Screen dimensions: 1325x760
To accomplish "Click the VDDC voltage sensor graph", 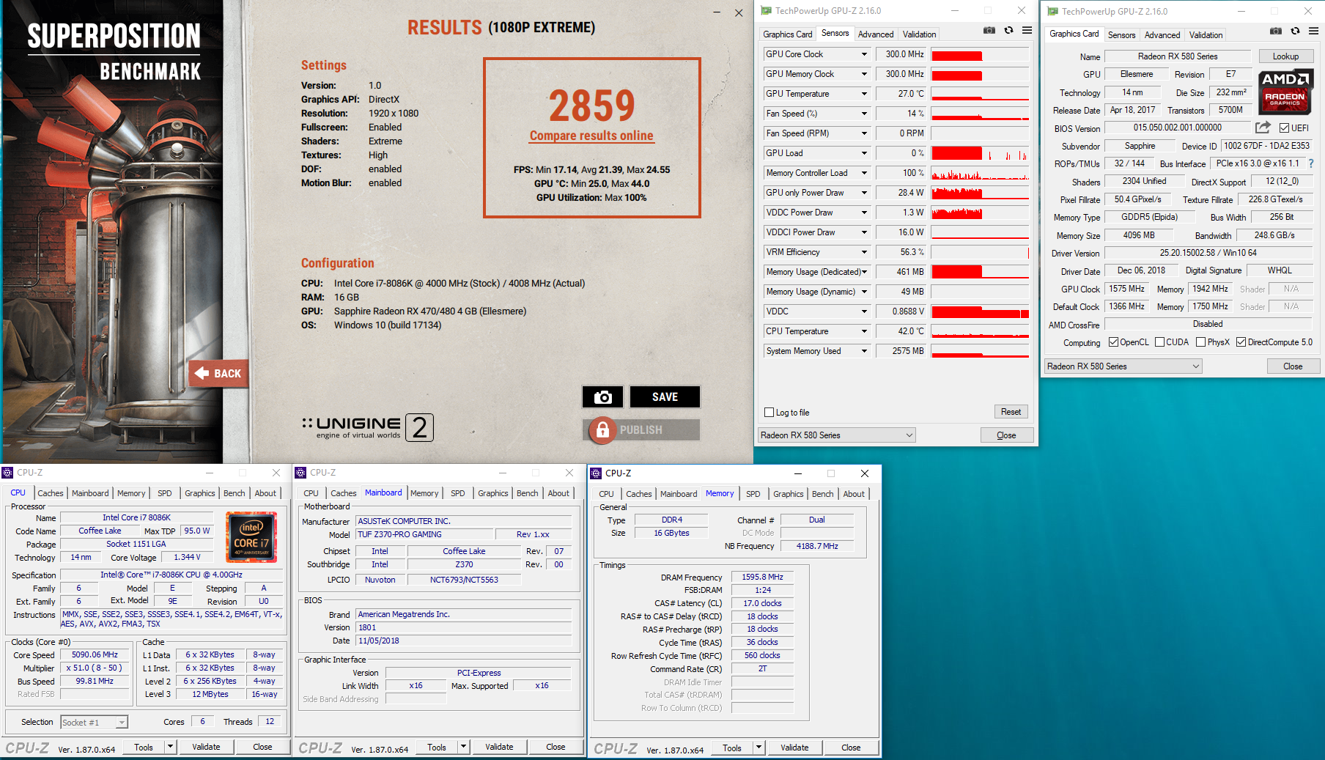I will 980,311.
